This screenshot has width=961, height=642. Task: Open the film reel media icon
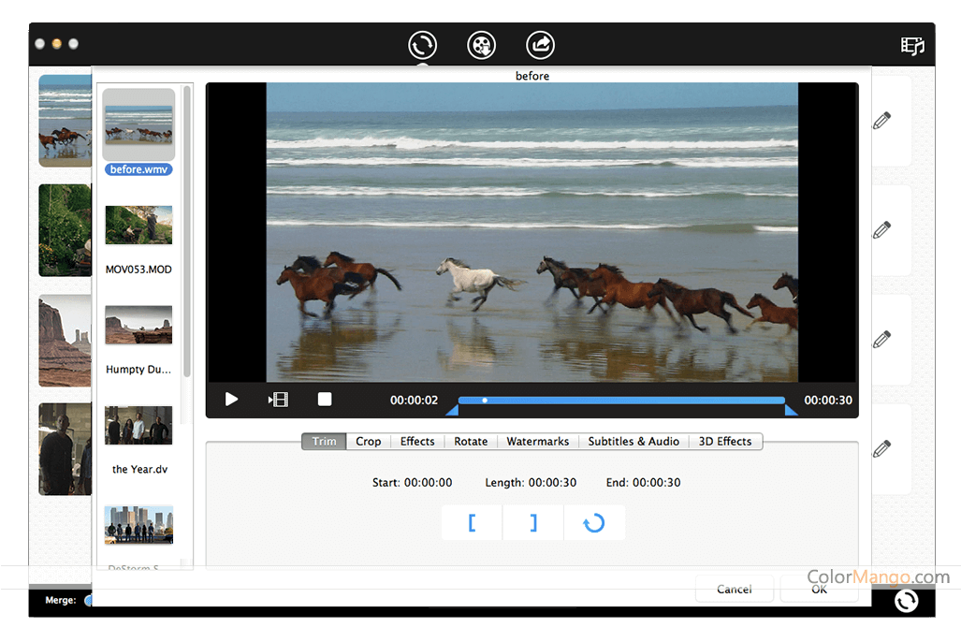481,45
